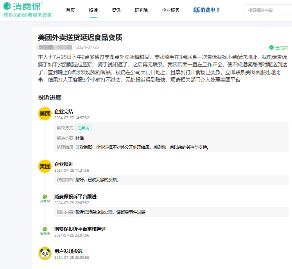Viewport: 292px width, 269px height.
Task: Click the 解决方式 field label
Action: [x=65, y=128]
